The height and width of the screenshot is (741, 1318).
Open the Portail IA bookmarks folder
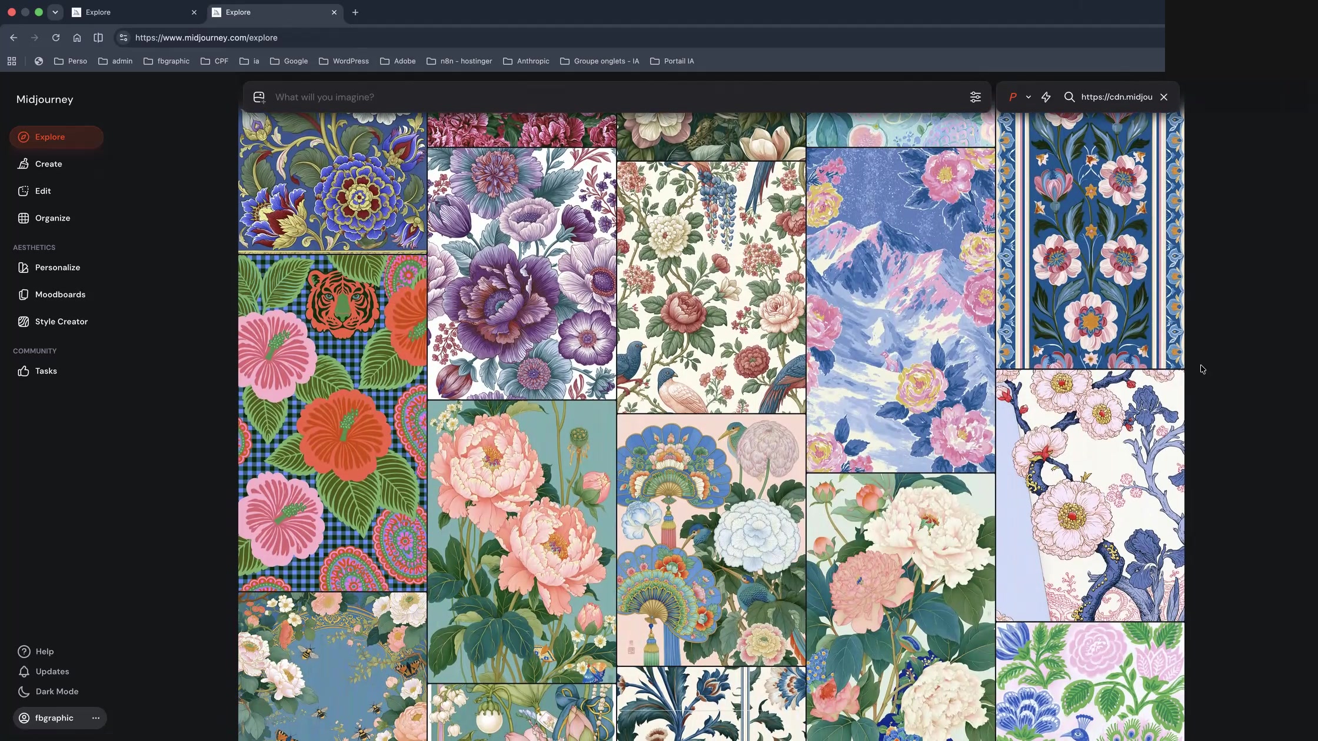672,61
